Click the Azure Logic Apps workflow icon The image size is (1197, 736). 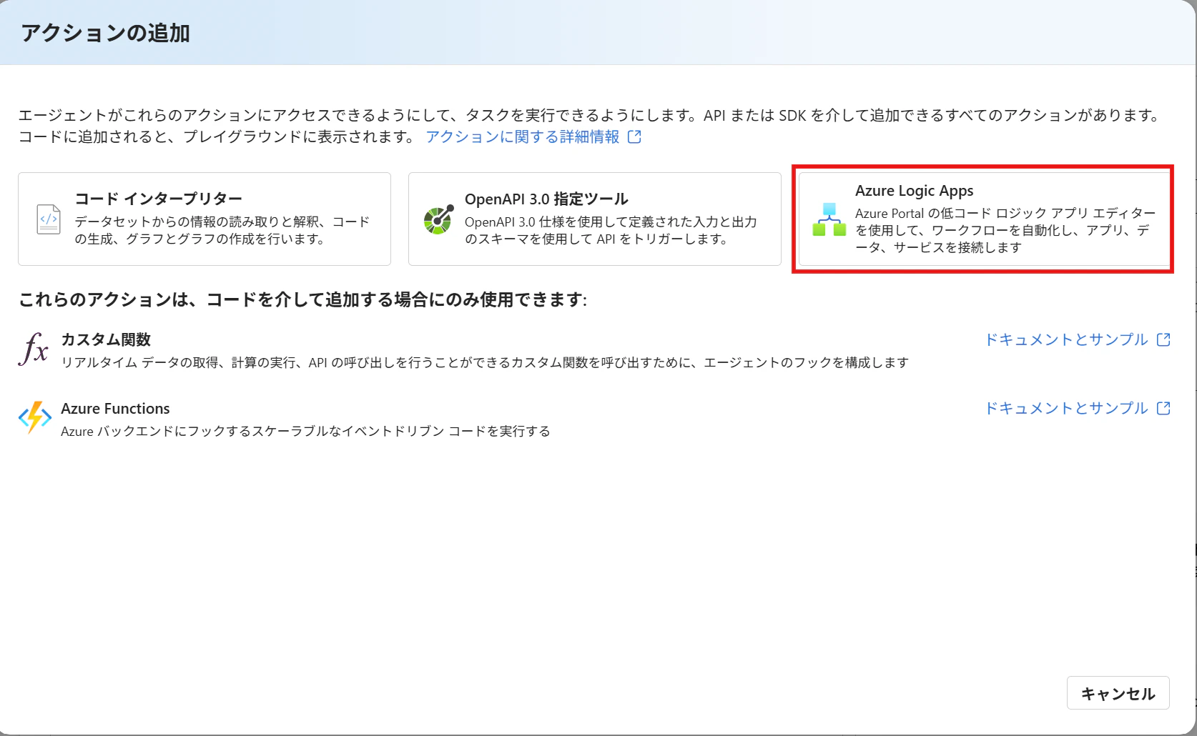coord(829,219)
